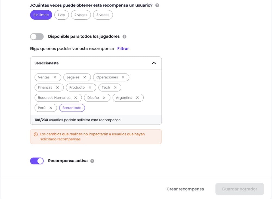Click the warning info icon

tap(35, 134)
